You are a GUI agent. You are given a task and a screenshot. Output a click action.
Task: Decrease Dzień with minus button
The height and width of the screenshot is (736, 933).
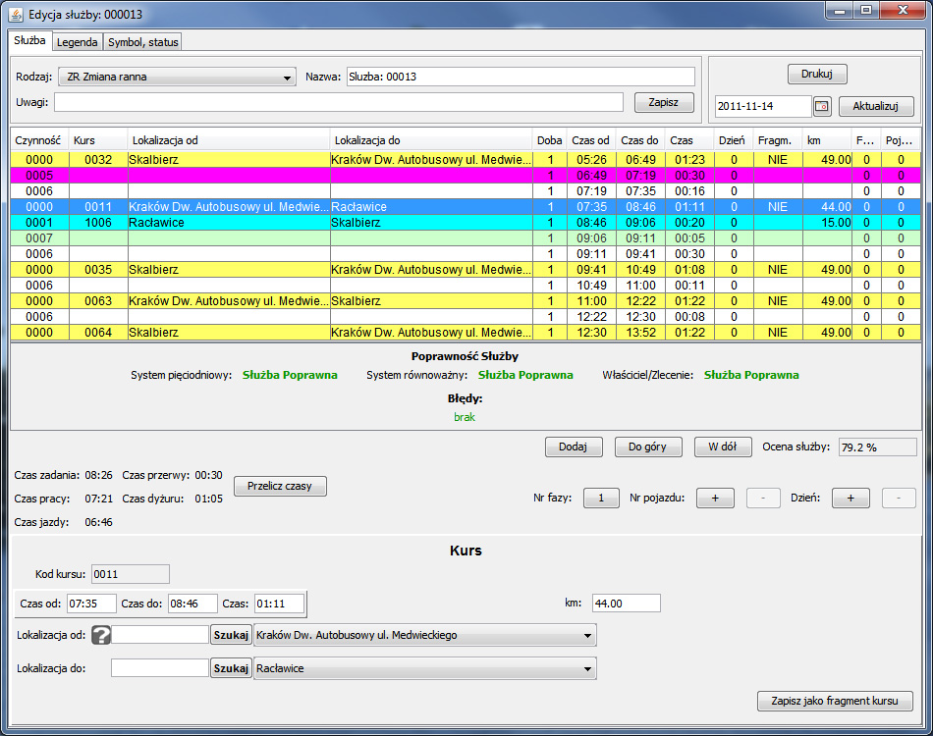(899, 499)
